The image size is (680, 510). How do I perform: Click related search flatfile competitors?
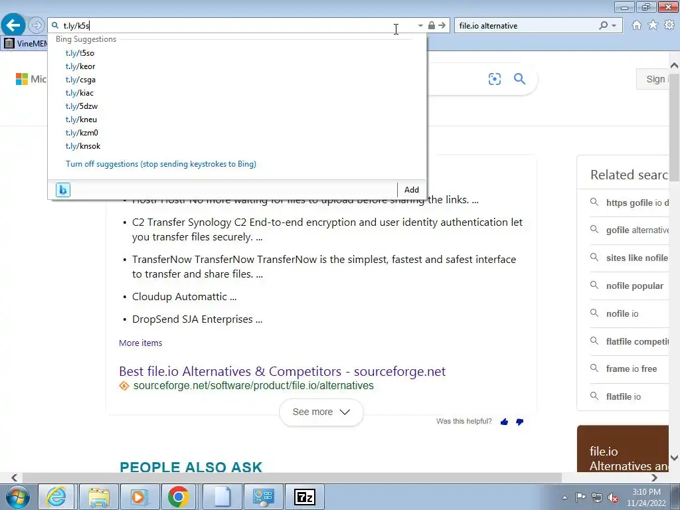[x=630, y=341]
